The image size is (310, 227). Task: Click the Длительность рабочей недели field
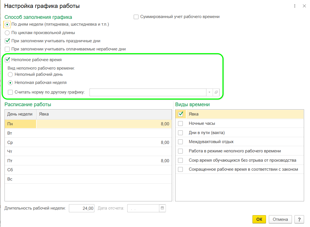point(82,208)
